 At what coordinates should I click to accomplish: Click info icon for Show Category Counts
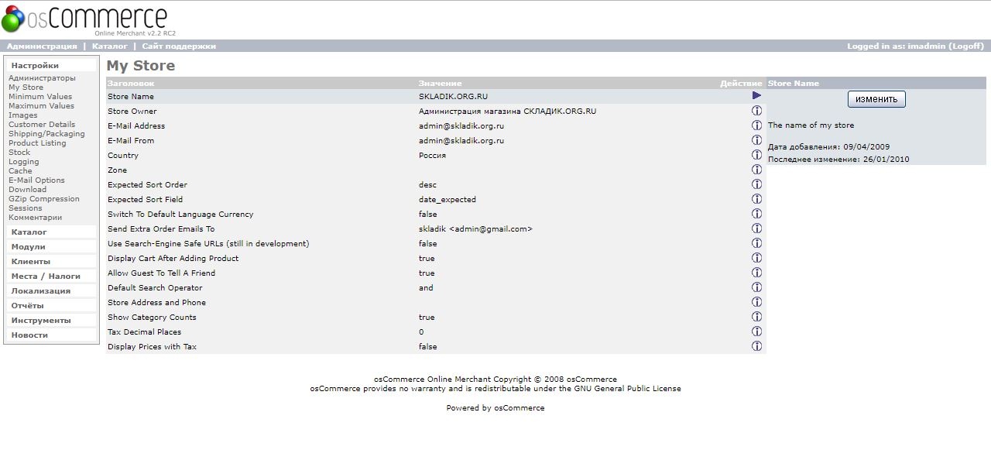click(756, 317)
